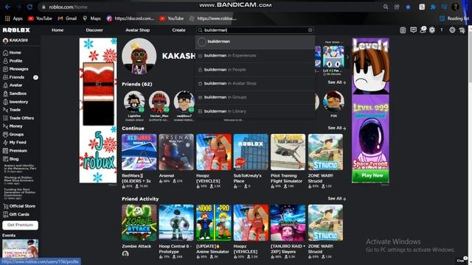Open the Reading list
The height and width of the screenshot is (265, 472).
[454, 18]
